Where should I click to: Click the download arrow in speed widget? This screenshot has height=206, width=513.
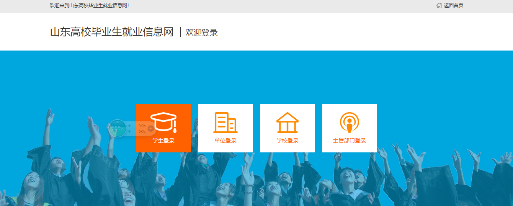(129, 131)
